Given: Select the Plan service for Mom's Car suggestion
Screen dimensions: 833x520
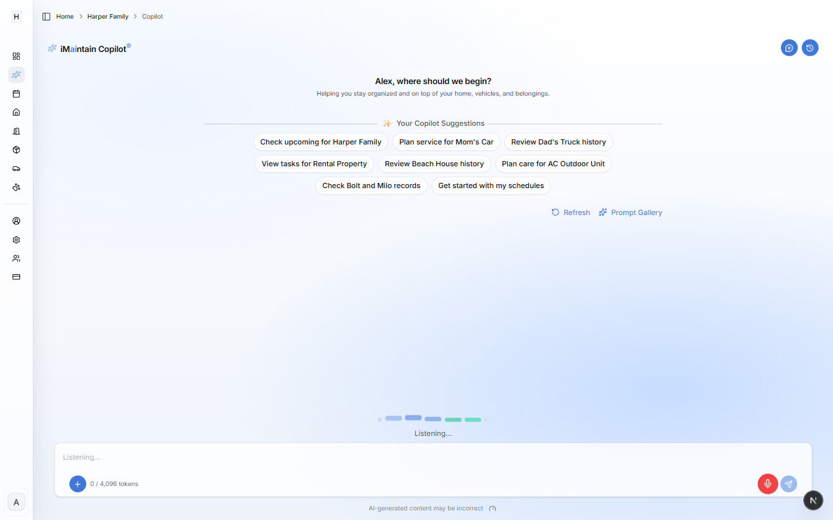Looking at the screenshot, I should pyautogui.click(x=446, y=142).
